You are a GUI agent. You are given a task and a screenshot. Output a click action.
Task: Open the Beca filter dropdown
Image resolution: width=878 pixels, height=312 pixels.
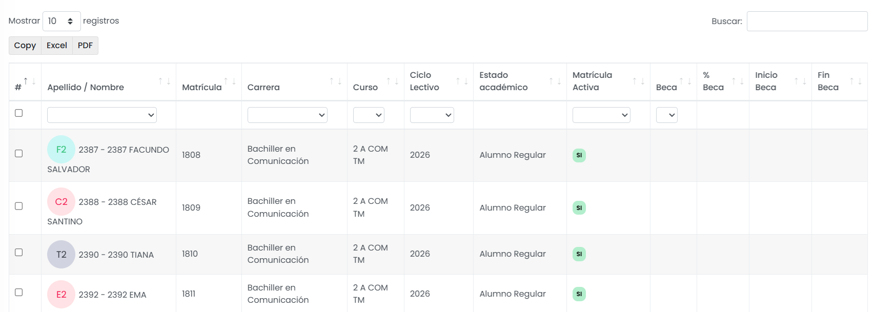click(x=667, y=115)
